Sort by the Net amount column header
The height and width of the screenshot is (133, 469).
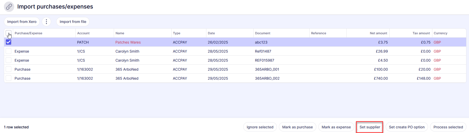[x=378, y=33]
